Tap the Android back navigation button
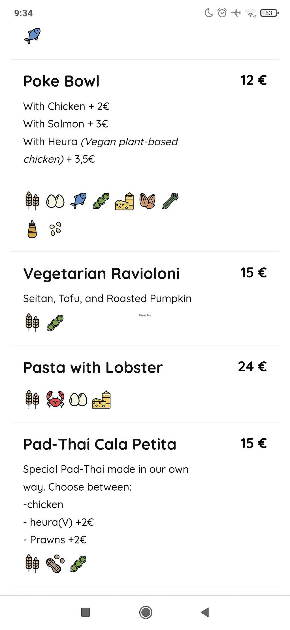290x630 pixels. 205,612
